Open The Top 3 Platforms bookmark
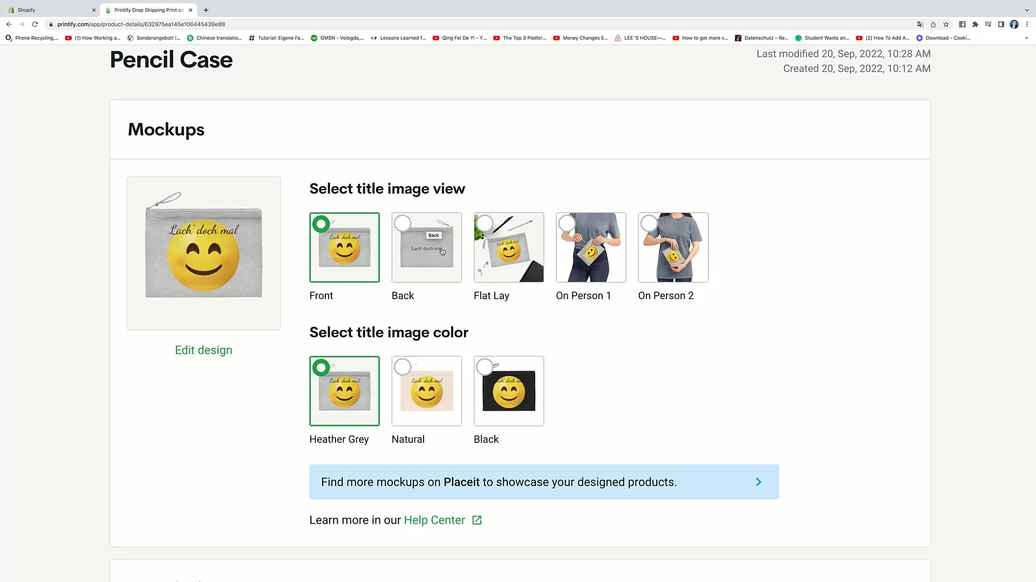Viewport: 1036px width, 582px height. tap(520, 38)
